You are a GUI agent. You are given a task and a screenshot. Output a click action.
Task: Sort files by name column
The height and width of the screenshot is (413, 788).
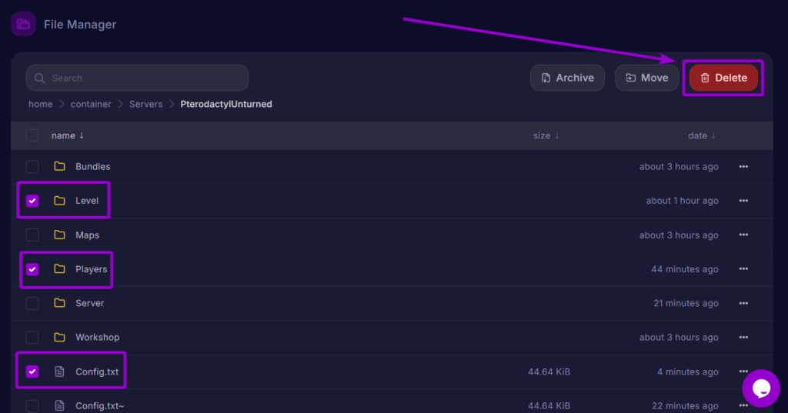pos(68,135)
